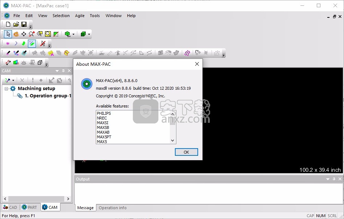344x219 pixels.
Task: Open a file using folder icon
Action: (x=16, y=24)
